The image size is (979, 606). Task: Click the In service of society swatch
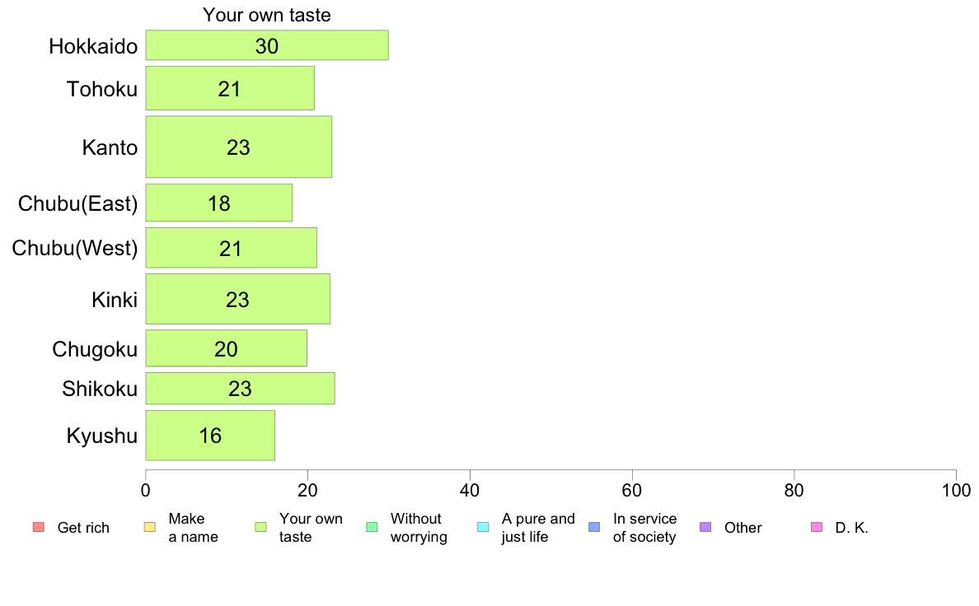coord(594,527)
